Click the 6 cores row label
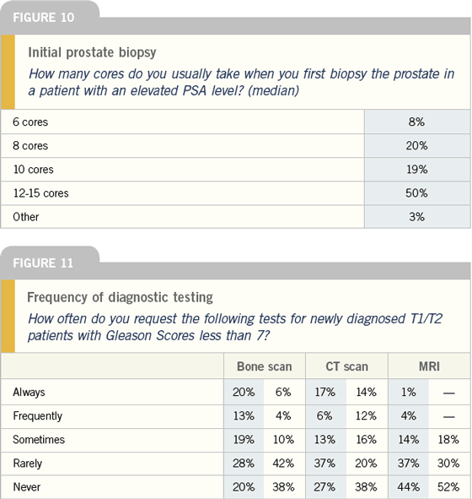This screenshot has width=472, height=499. tap(30, 122)
